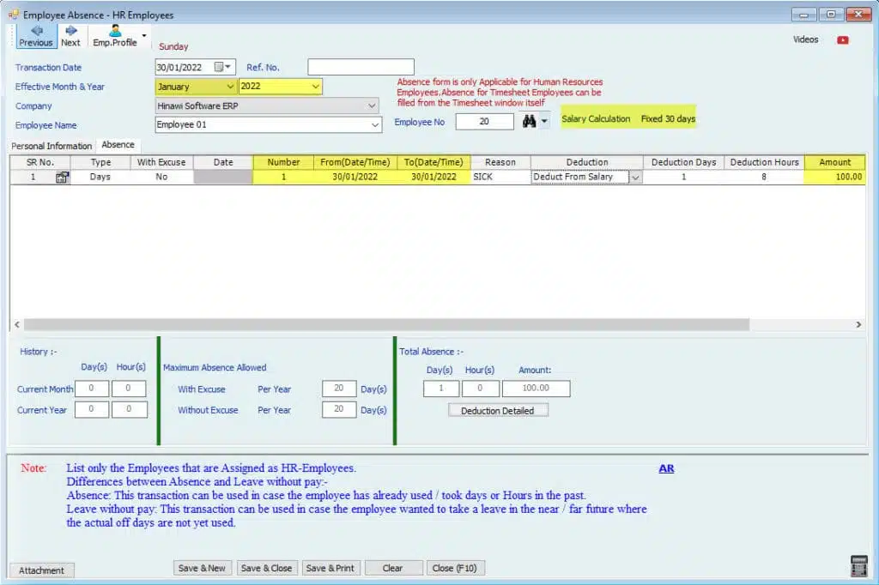Click the Save & Close button
Image resolution: width=879 pixels, height=585 pixels.
tap(266, 568)
